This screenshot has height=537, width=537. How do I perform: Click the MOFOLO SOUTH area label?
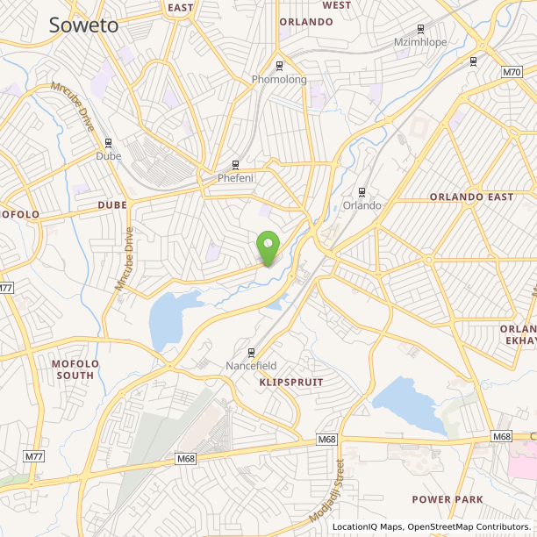pos(75,369)
